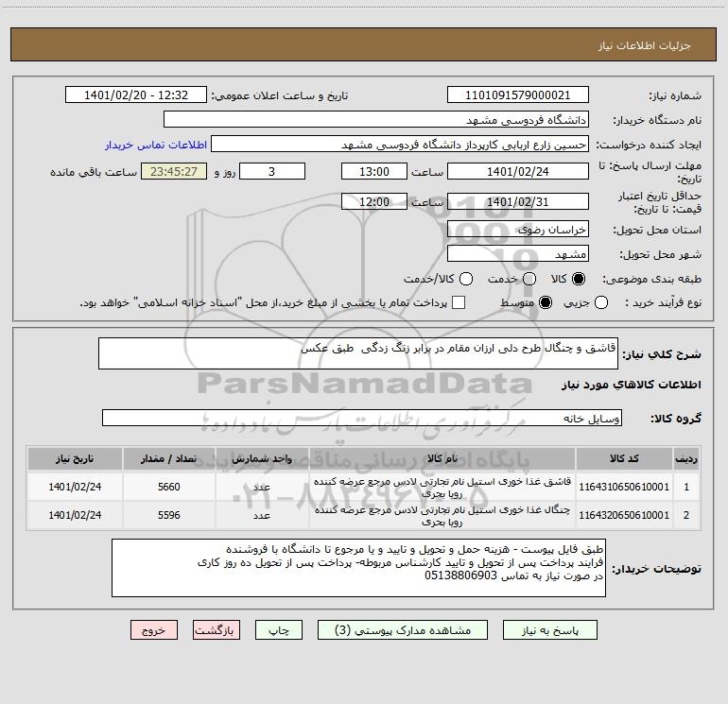The height and width of the screenshot is (704, 728).
Task: Click the پاسخ به نیاز button
Action: click(x=549, y=630)
